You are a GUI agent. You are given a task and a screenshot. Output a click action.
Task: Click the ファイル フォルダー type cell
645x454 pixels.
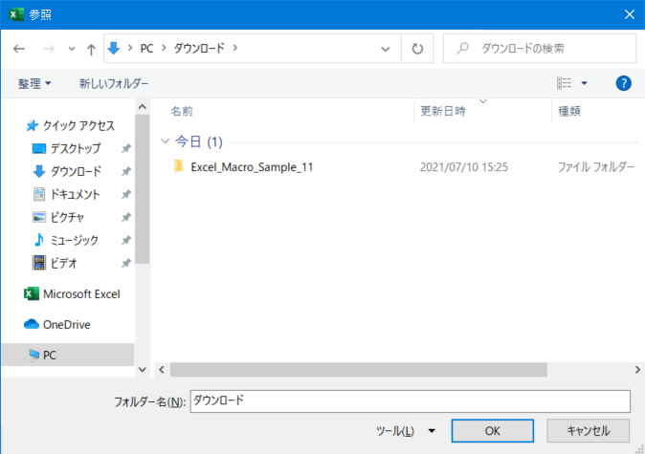click(595, 167)
